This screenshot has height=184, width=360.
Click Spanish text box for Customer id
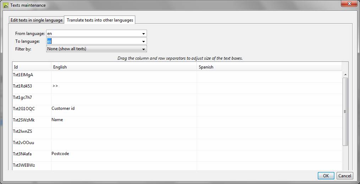pyautogui.click(x=269, y=111)
